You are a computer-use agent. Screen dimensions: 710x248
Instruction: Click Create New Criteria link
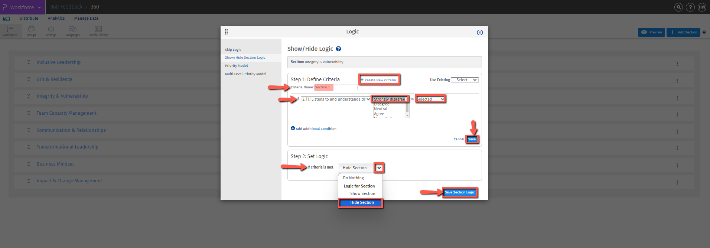(378, 80)
